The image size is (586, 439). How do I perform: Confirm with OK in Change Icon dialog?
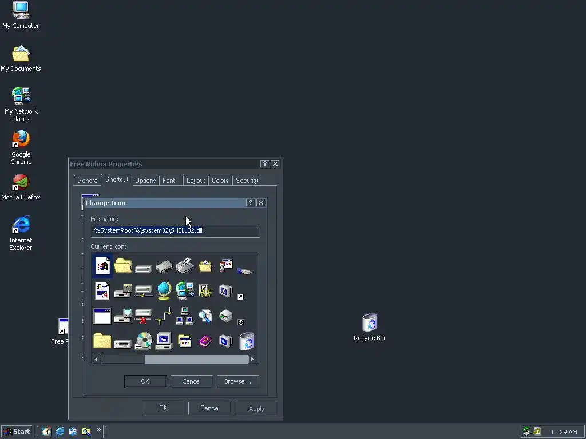point(145,381)
